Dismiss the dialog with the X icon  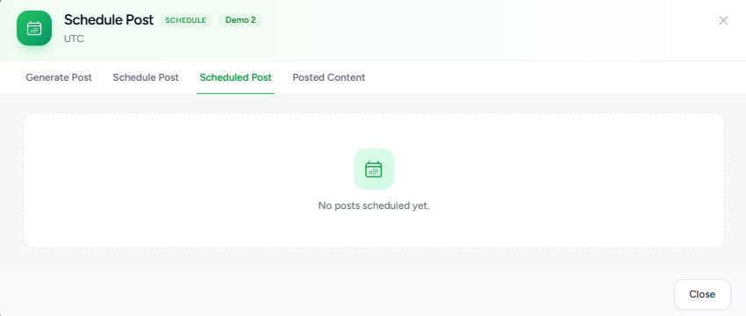[x=723, y=20]
